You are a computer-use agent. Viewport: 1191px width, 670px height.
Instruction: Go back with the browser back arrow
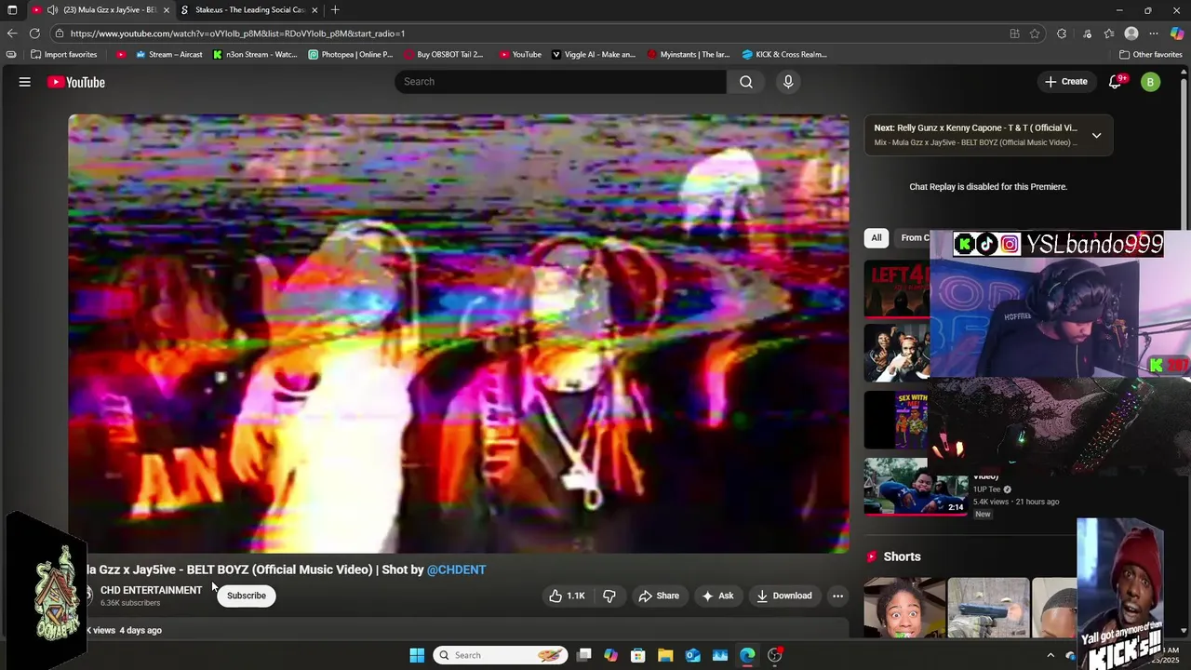point(12,33)
